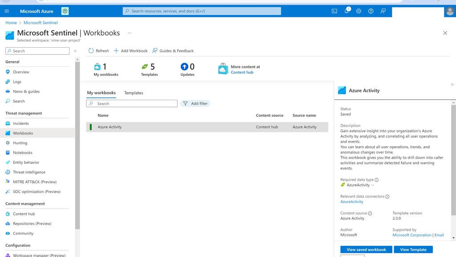Refresh the workbooks list

point(98,51)
